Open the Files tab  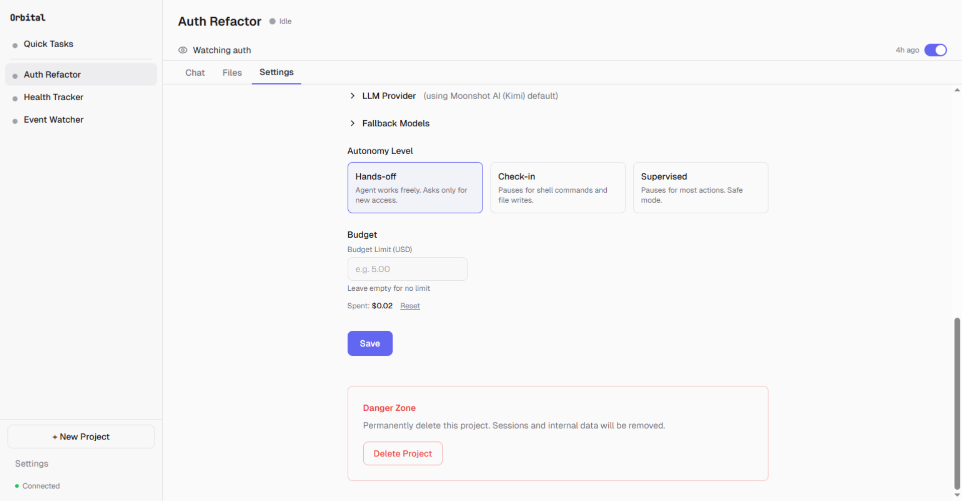[231, 73]
